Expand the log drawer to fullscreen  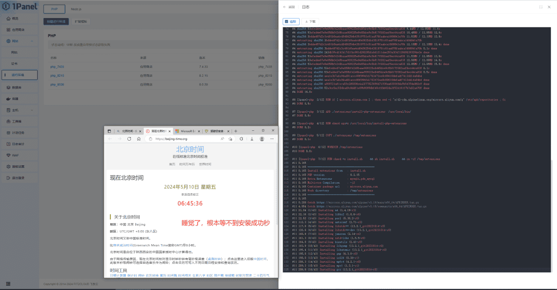[x=540, y=7]
